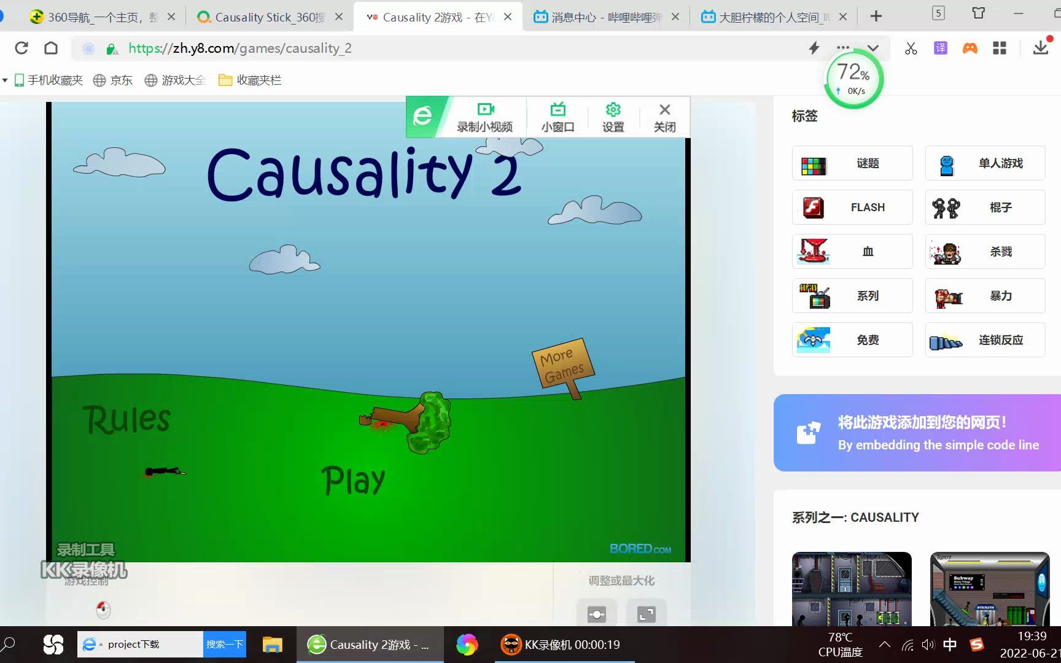Open the extensions grid icon
The width and height of the screenshot is (1061, 663).
click(x=1000, y=48)
